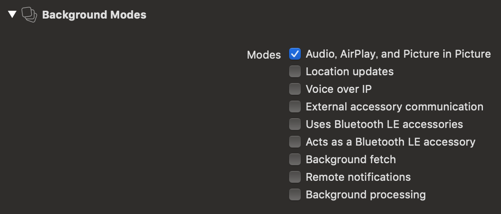Click the Voice over IP label text

339,89
